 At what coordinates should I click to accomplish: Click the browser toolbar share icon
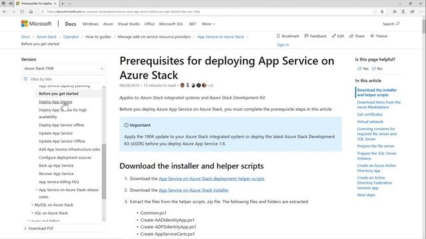click(413, 12)
